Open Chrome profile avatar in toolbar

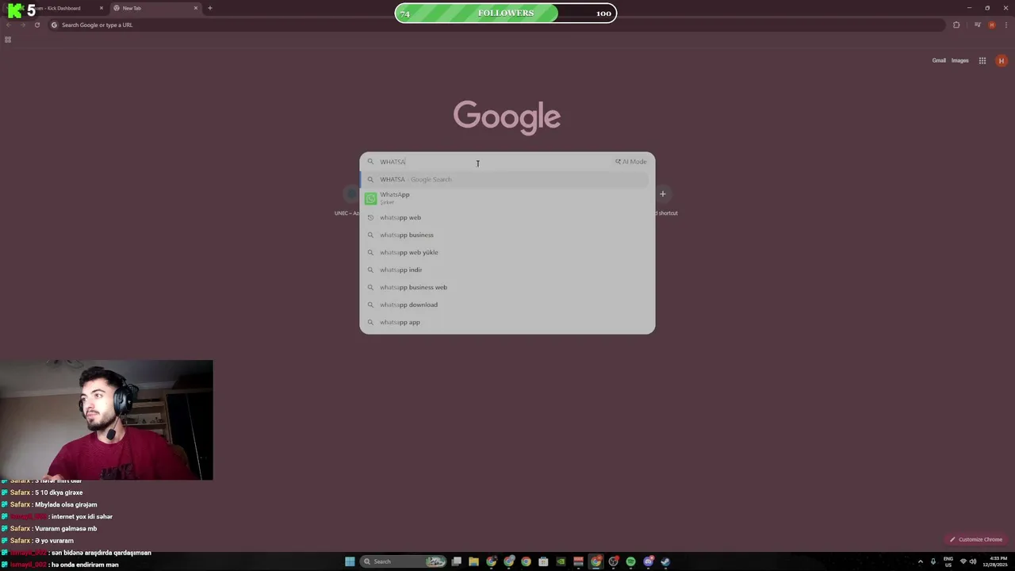coord(991,25)
